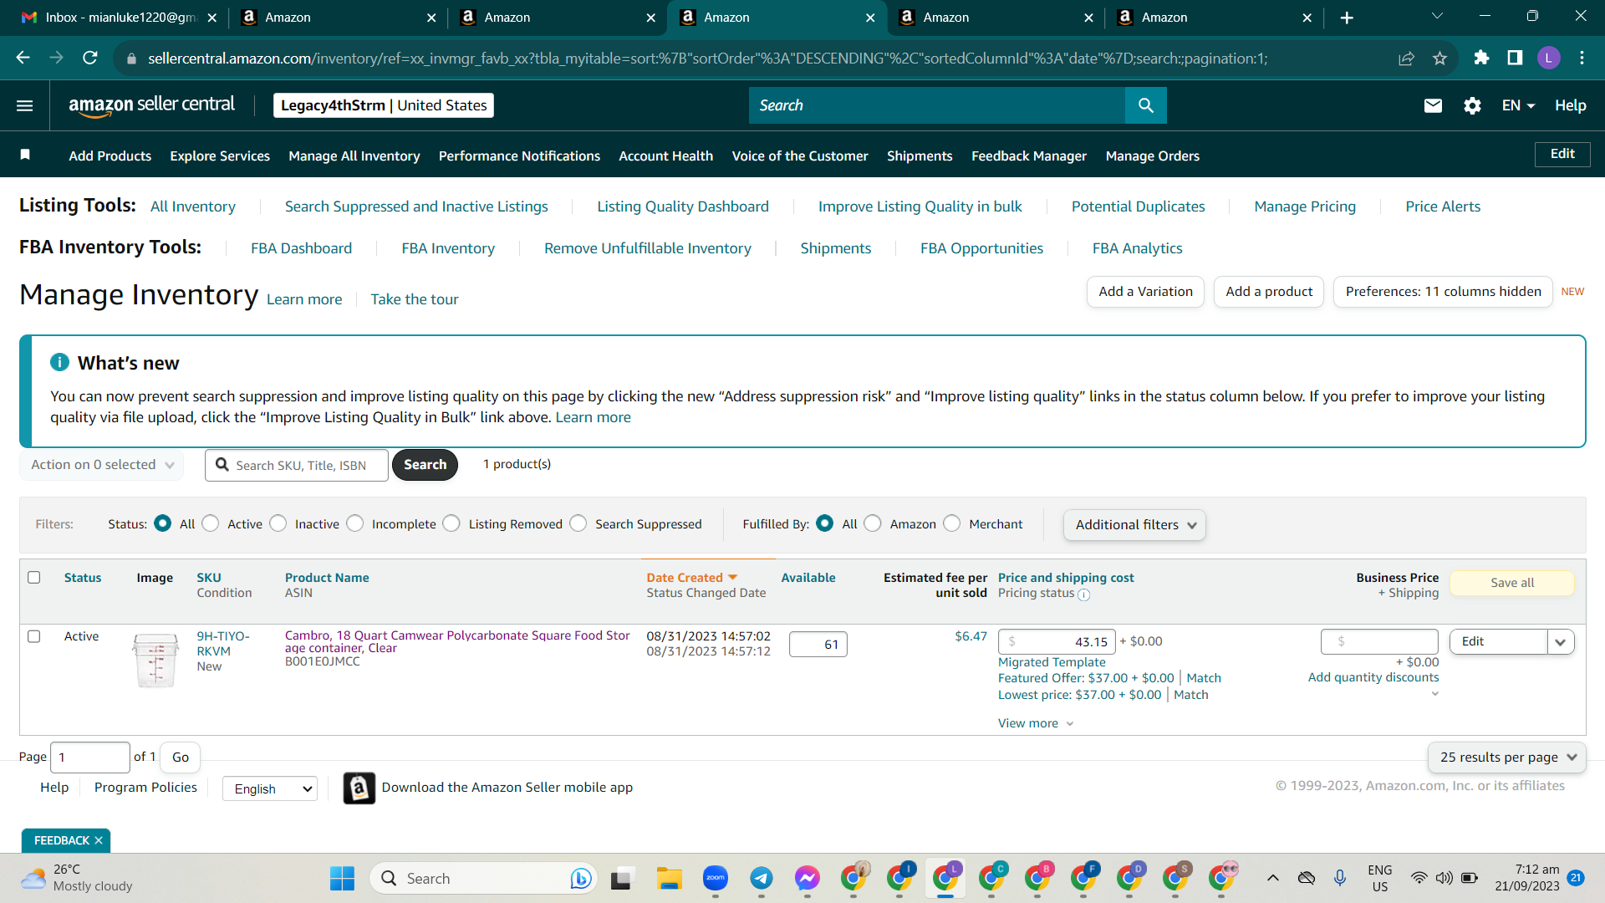Open the Windows Start menu
The width and height of the screenshot is (1605, 903).
(342, 878)
